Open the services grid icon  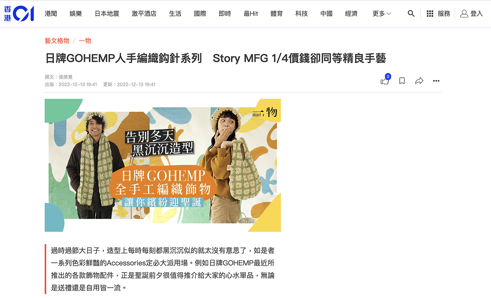[x=430, y=14]
